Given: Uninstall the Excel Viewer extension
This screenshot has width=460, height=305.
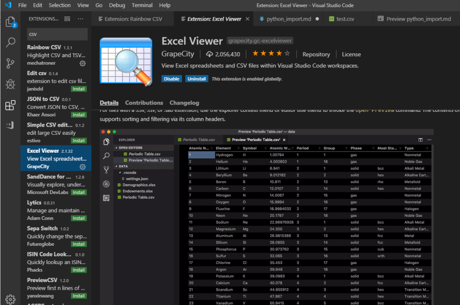Looking at the screenshot, I should [x=197, y=79].
